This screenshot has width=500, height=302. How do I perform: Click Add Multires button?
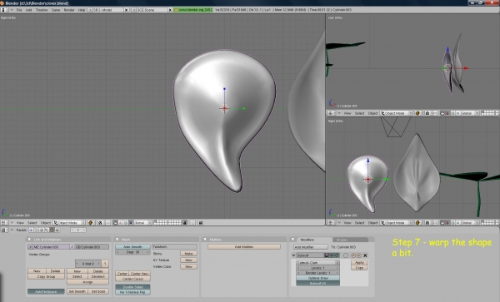244,246
